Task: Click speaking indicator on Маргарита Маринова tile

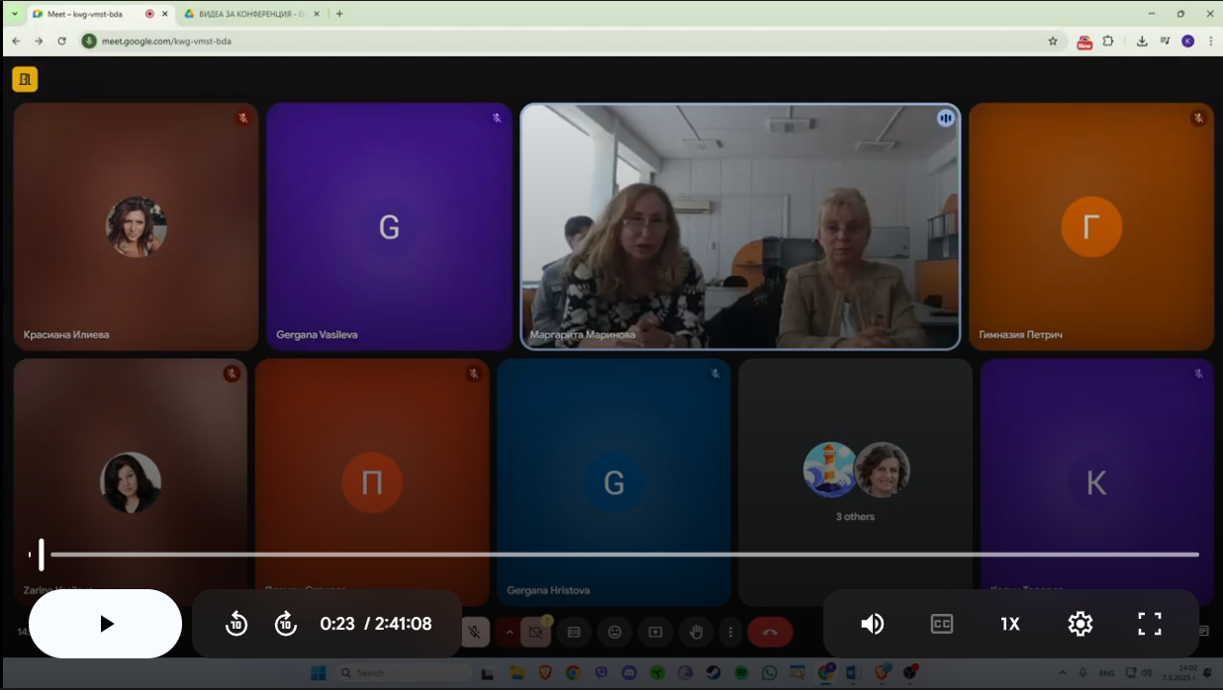Action: 946,118
